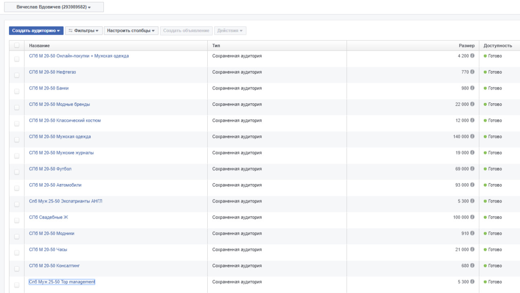Sort by the Название column header
Image resolution: width=520 pixels, height=293 pixels.
click(39, 46)
